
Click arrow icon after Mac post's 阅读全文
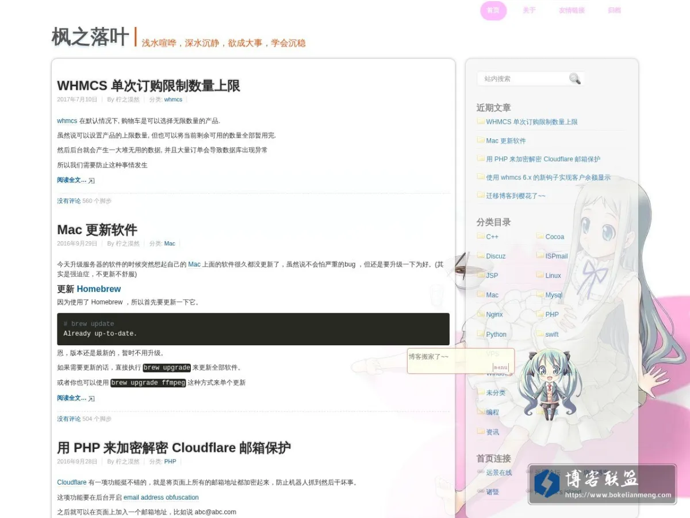click(x=91, y=398)
